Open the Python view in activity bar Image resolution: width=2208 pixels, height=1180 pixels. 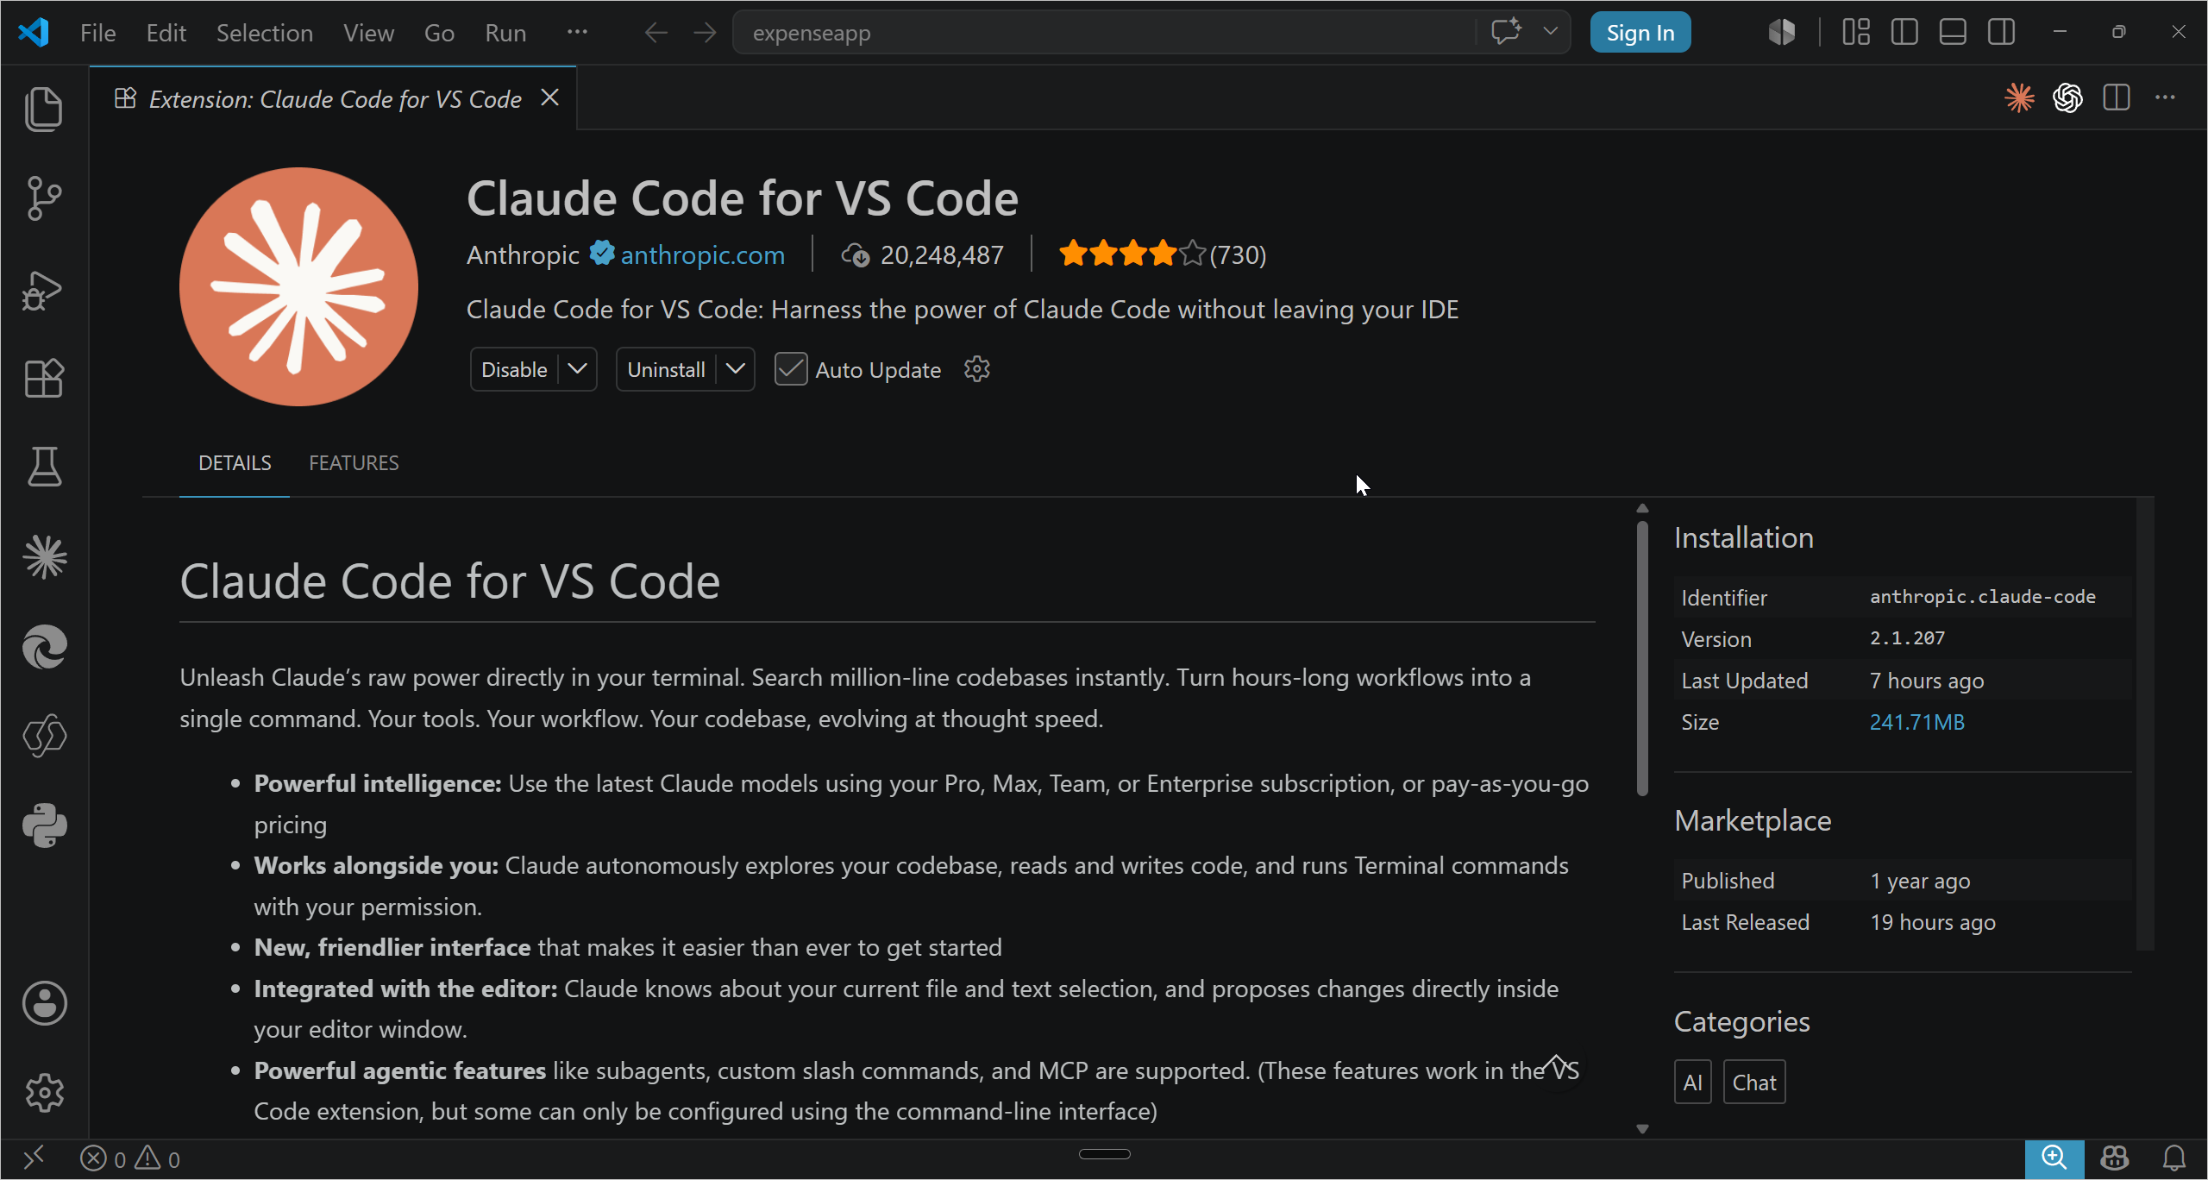click(x=44, y=825)
